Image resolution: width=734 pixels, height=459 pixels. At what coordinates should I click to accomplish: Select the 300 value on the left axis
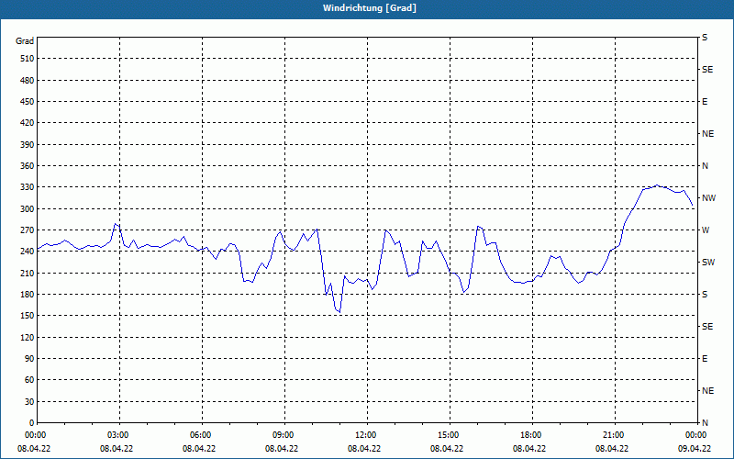tap(28, 209)
